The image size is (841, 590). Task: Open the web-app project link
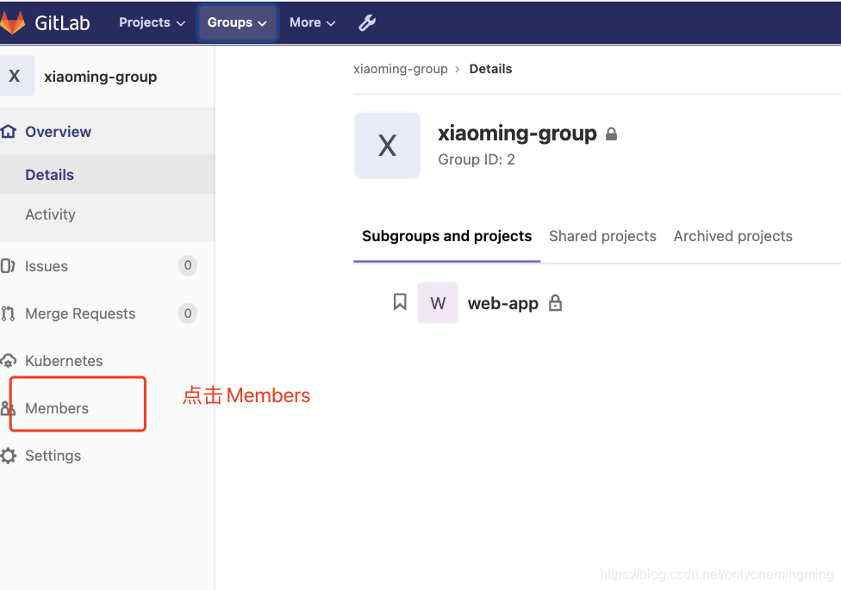[x=502, y=303]
